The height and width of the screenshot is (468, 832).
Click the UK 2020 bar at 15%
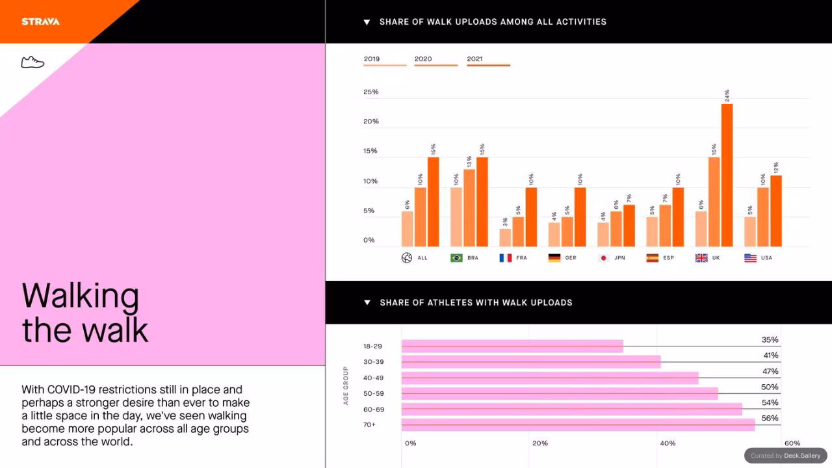[x=714, y=202]
